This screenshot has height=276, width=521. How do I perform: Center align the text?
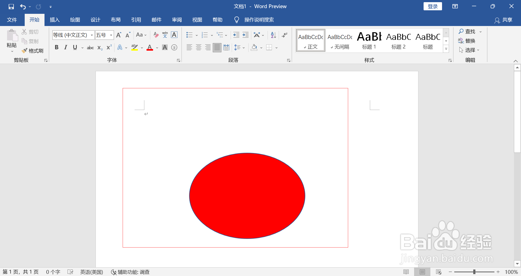pyautogui.click(x=199, y=48)
